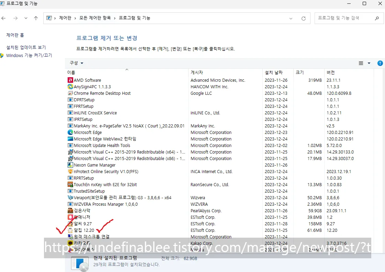This screenshot has height=272, width=385.
Task: Click the Forward navigation arrow
Action: coord(15,18)
